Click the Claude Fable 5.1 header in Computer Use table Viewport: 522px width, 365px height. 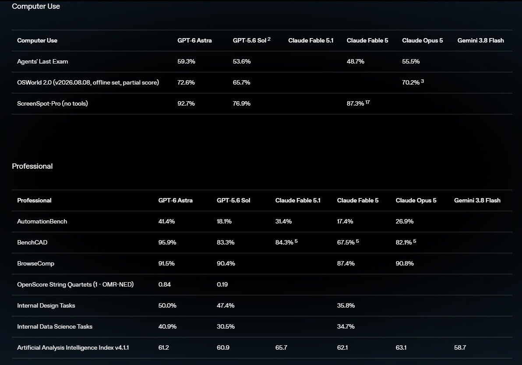point(311,41)
